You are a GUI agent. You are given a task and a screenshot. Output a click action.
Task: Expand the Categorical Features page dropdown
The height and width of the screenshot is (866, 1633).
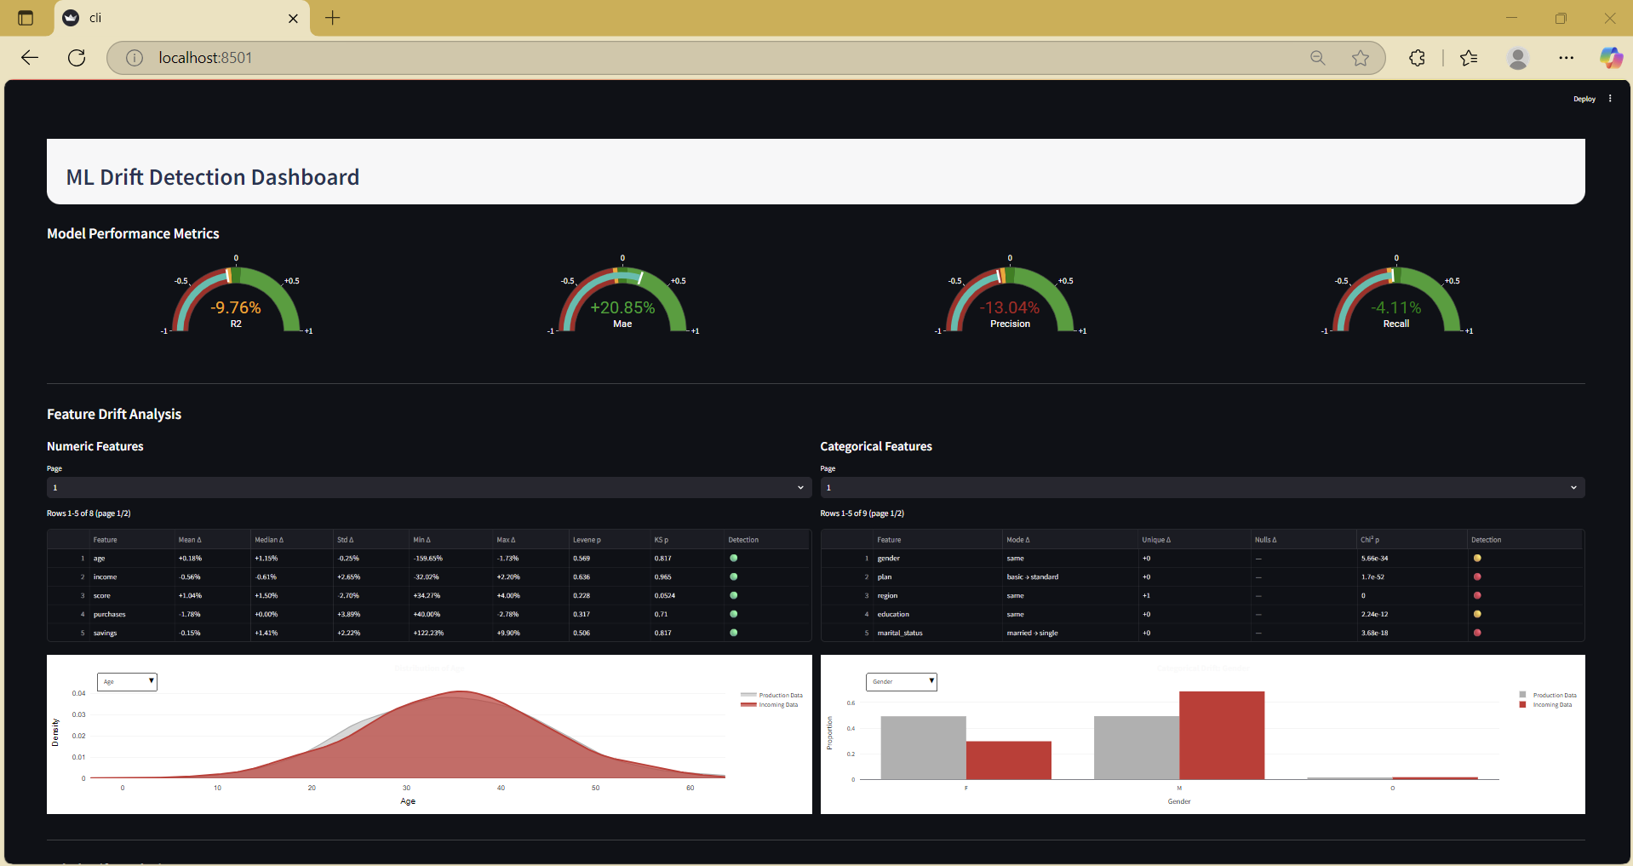point(1201,488)
